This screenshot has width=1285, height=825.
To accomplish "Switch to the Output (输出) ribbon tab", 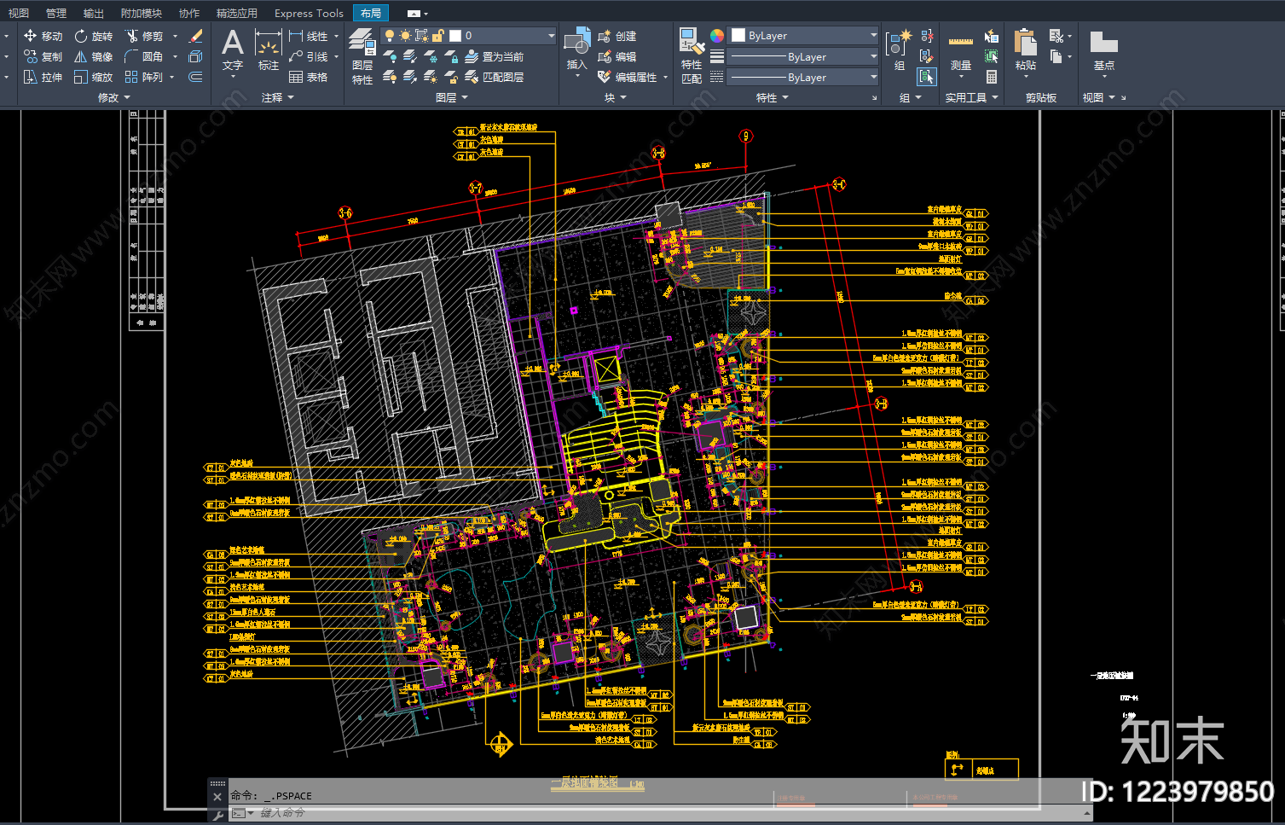I will (94, 14).
